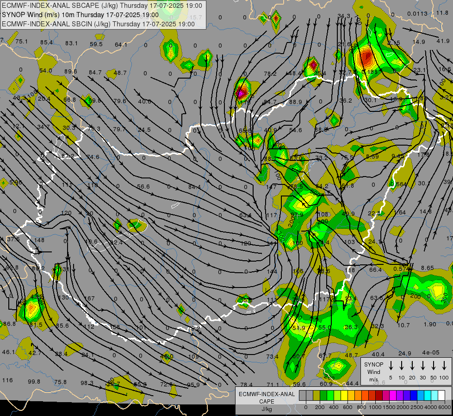This screenshot has height=416, width=453.
Task: Click the map value 85.4
Action: click(47, 43)
